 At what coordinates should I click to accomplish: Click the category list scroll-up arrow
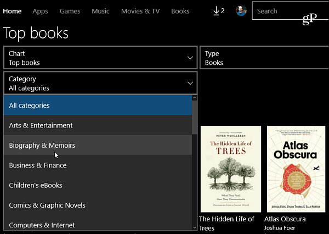(195, 98)
